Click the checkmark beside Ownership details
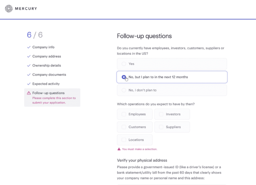The height and width of the screenshot is (185, 256). pos(29,66)
